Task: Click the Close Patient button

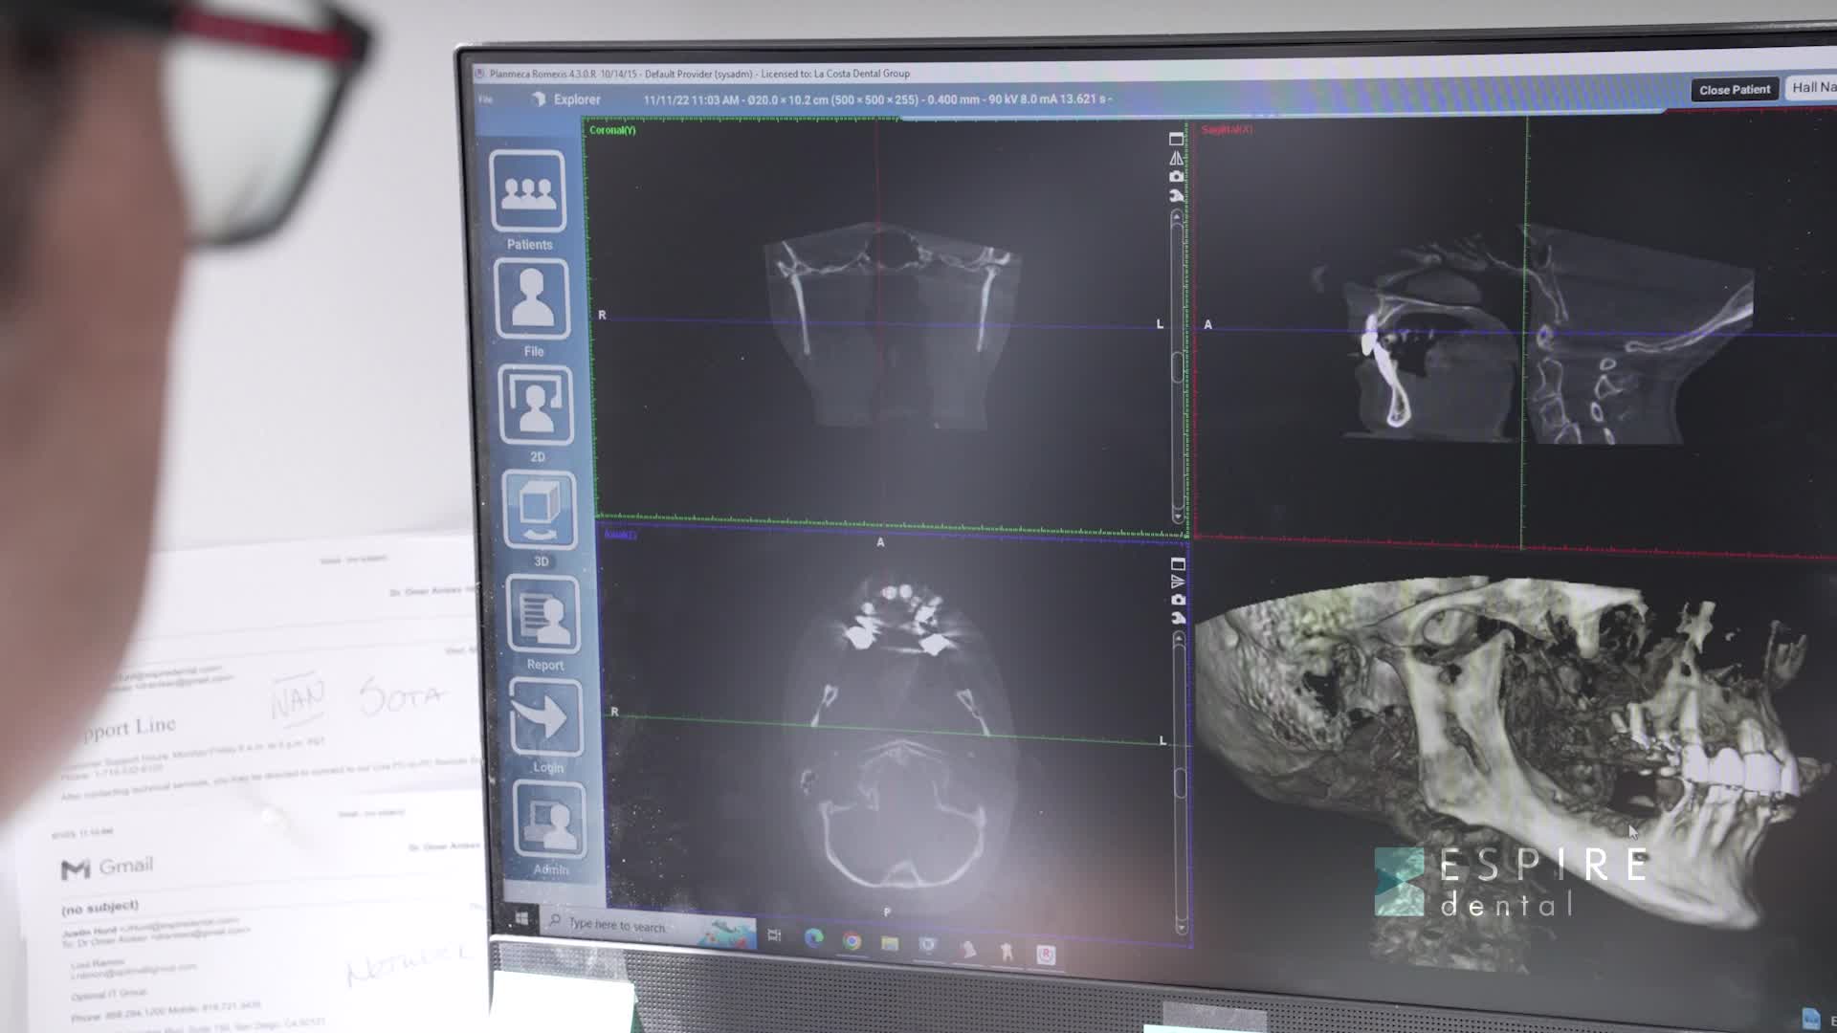Action: point(1734,90)
